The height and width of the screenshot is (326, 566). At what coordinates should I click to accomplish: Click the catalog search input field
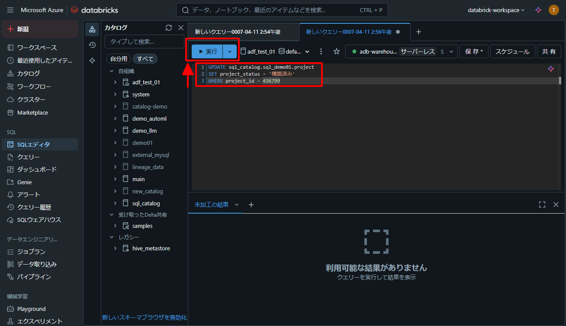[144, 42]
